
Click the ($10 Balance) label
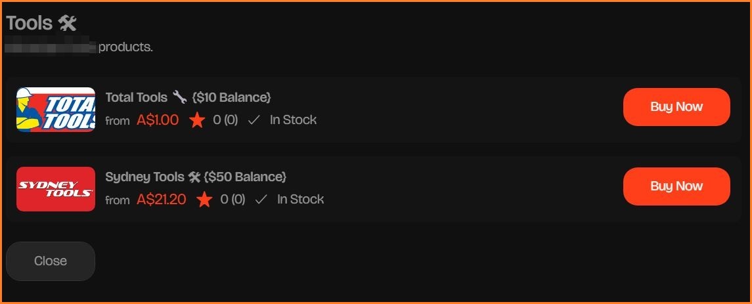coord(232,98)
